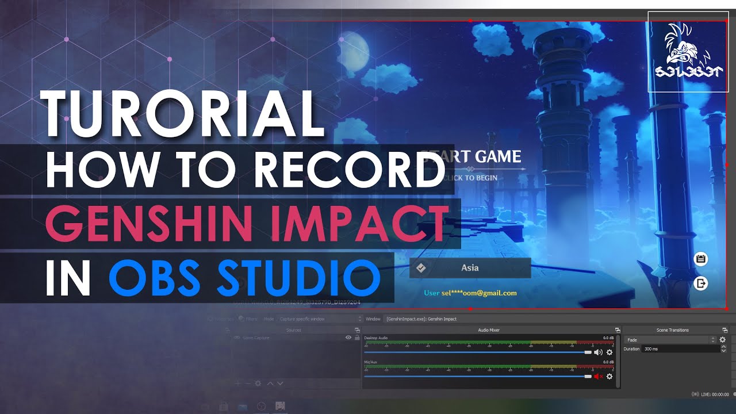Click the notice board icon in game preview
Image resolution: width=736 pixels, height=414 pixels.
(700, 259)
